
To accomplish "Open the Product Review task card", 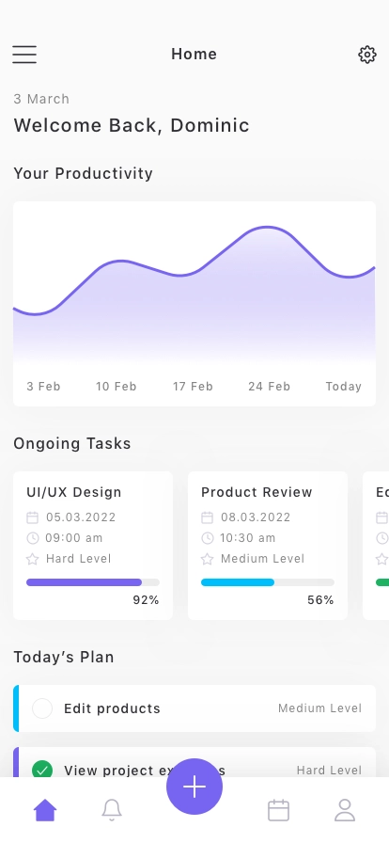I will coord(268,546).
